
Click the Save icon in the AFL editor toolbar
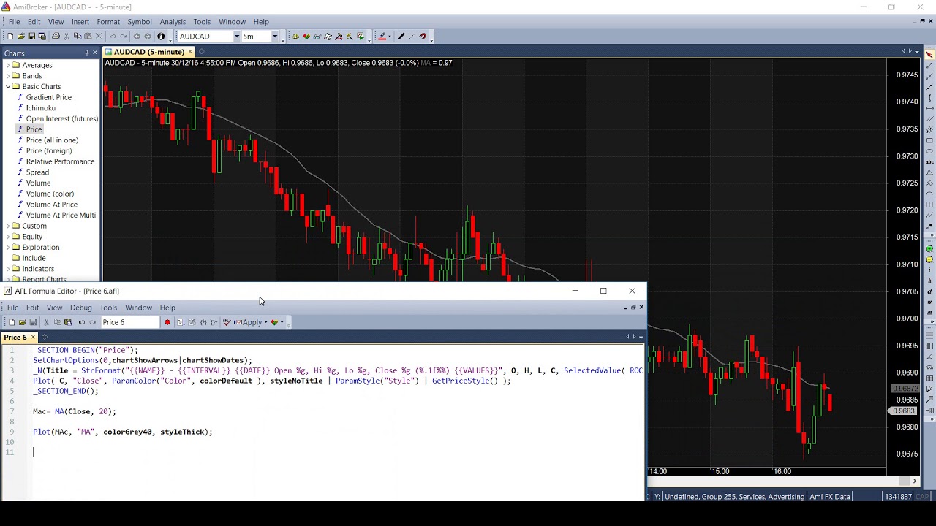tap(33, 322)
